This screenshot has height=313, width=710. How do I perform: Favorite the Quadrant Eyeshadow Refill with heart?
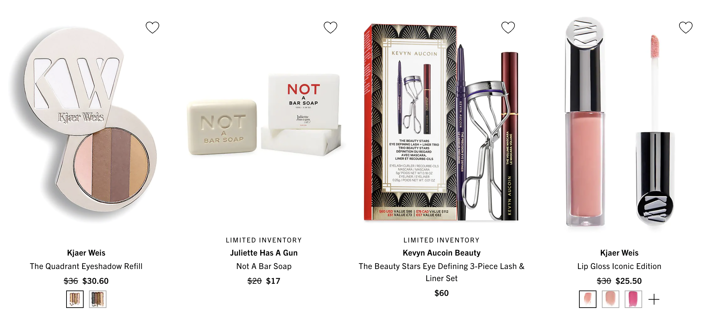click(x=152, y=28)
